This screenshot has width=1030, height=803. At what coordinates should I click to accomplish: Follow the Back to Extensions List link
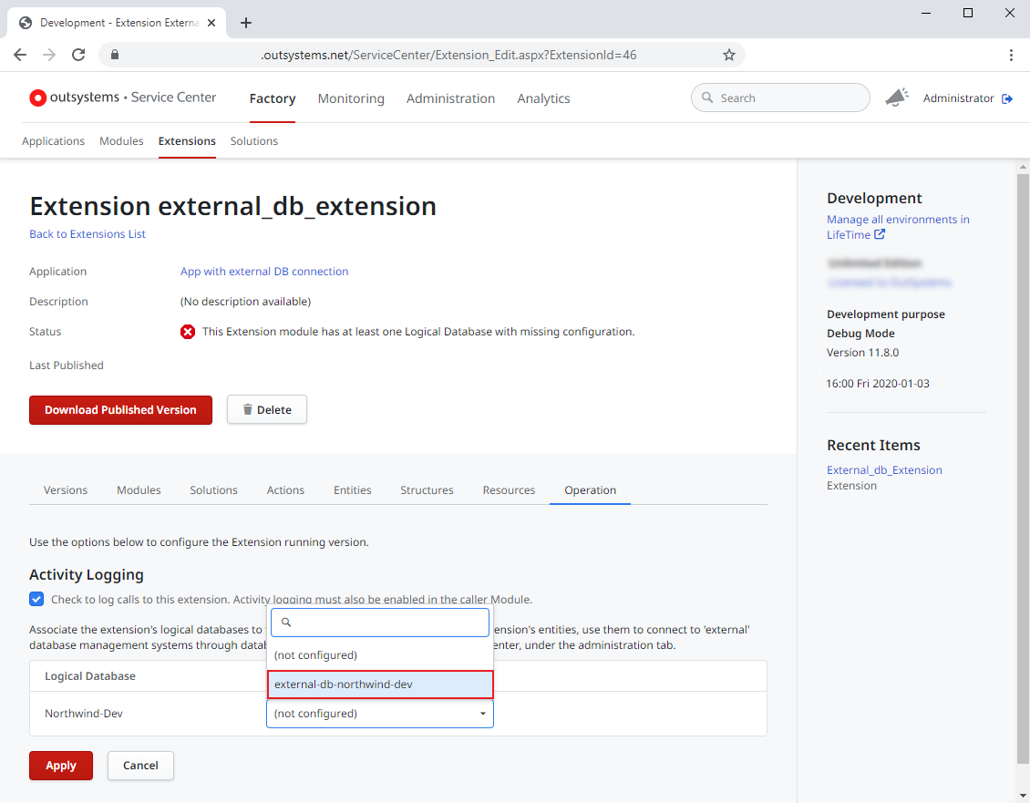coord(87,234)
